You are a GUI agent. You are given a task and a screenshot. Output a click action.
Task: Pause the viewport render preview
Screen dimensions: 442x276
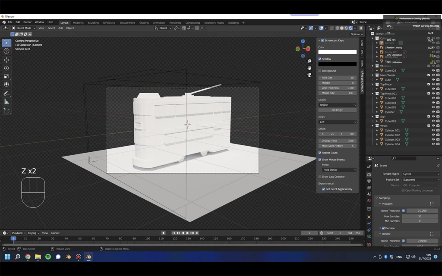point(361,28)
